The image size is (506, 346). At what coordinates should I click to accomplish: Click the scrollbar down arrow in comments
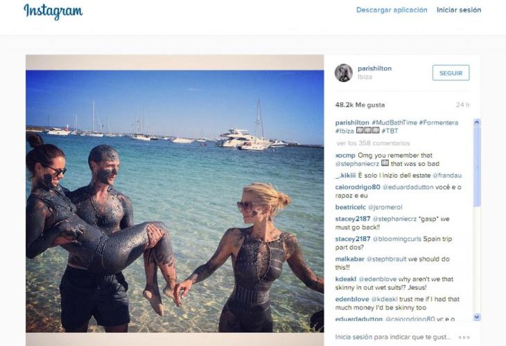pyautogui.click(x=476, y=317)
